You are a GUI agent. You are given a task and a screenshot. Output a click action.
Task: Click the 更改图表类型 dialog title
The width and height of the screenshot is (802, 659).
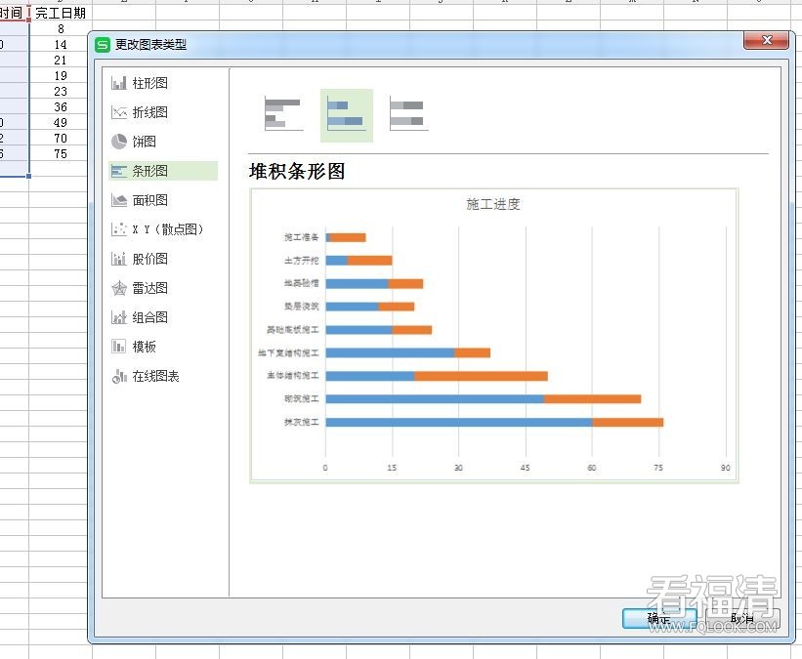(x=150, y=45)
